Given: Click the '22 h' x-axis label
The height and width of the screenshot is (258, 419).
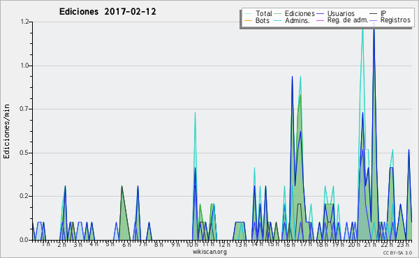Looking at the screenshot, I should pyautogui.click(x=387, y=245).
